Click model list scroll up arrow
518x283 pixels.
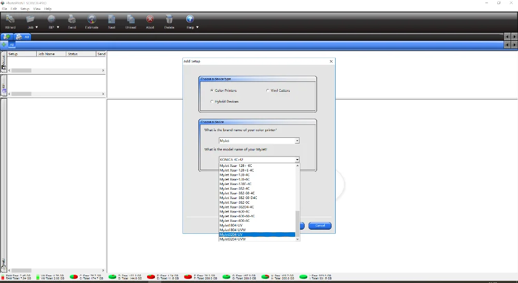[x=298, y=166]
